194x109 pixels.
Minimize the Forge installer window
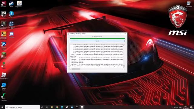point(116,34)
